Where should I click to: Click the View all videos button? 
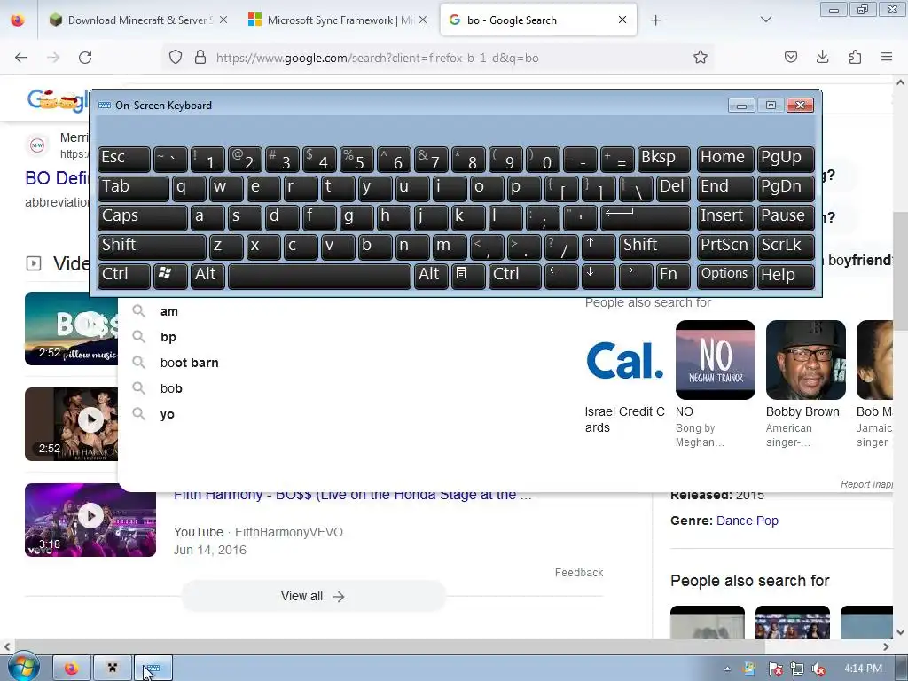click(313, 597)
